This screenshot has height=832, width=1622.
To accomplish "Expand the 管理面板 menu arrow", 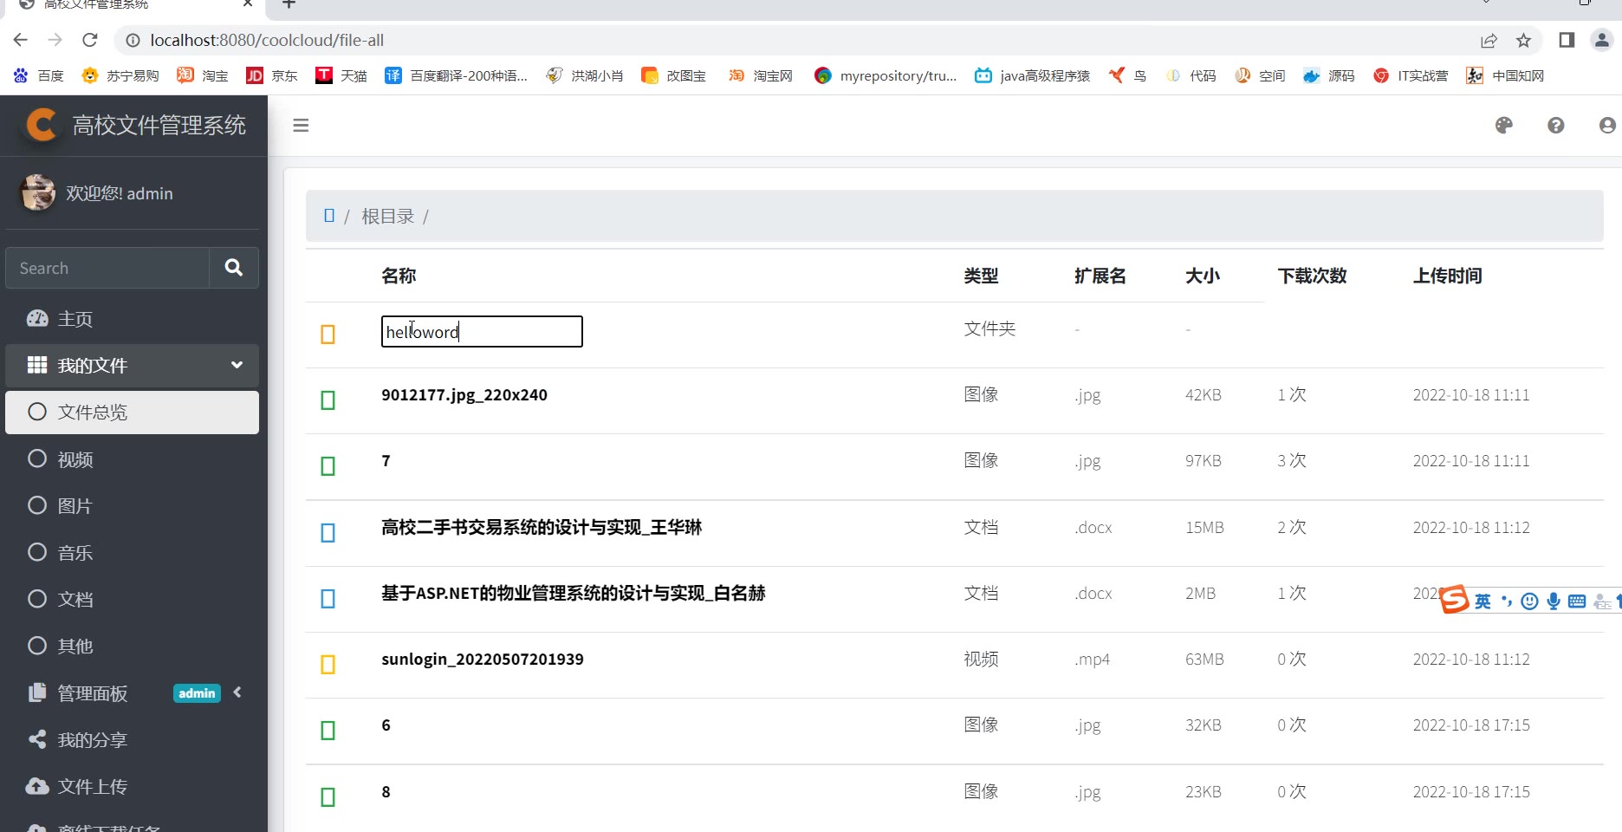I will pos(237,692).
